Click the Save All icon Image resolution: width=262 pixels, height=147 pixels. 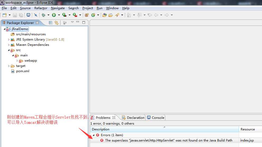[x=21, y=15]
